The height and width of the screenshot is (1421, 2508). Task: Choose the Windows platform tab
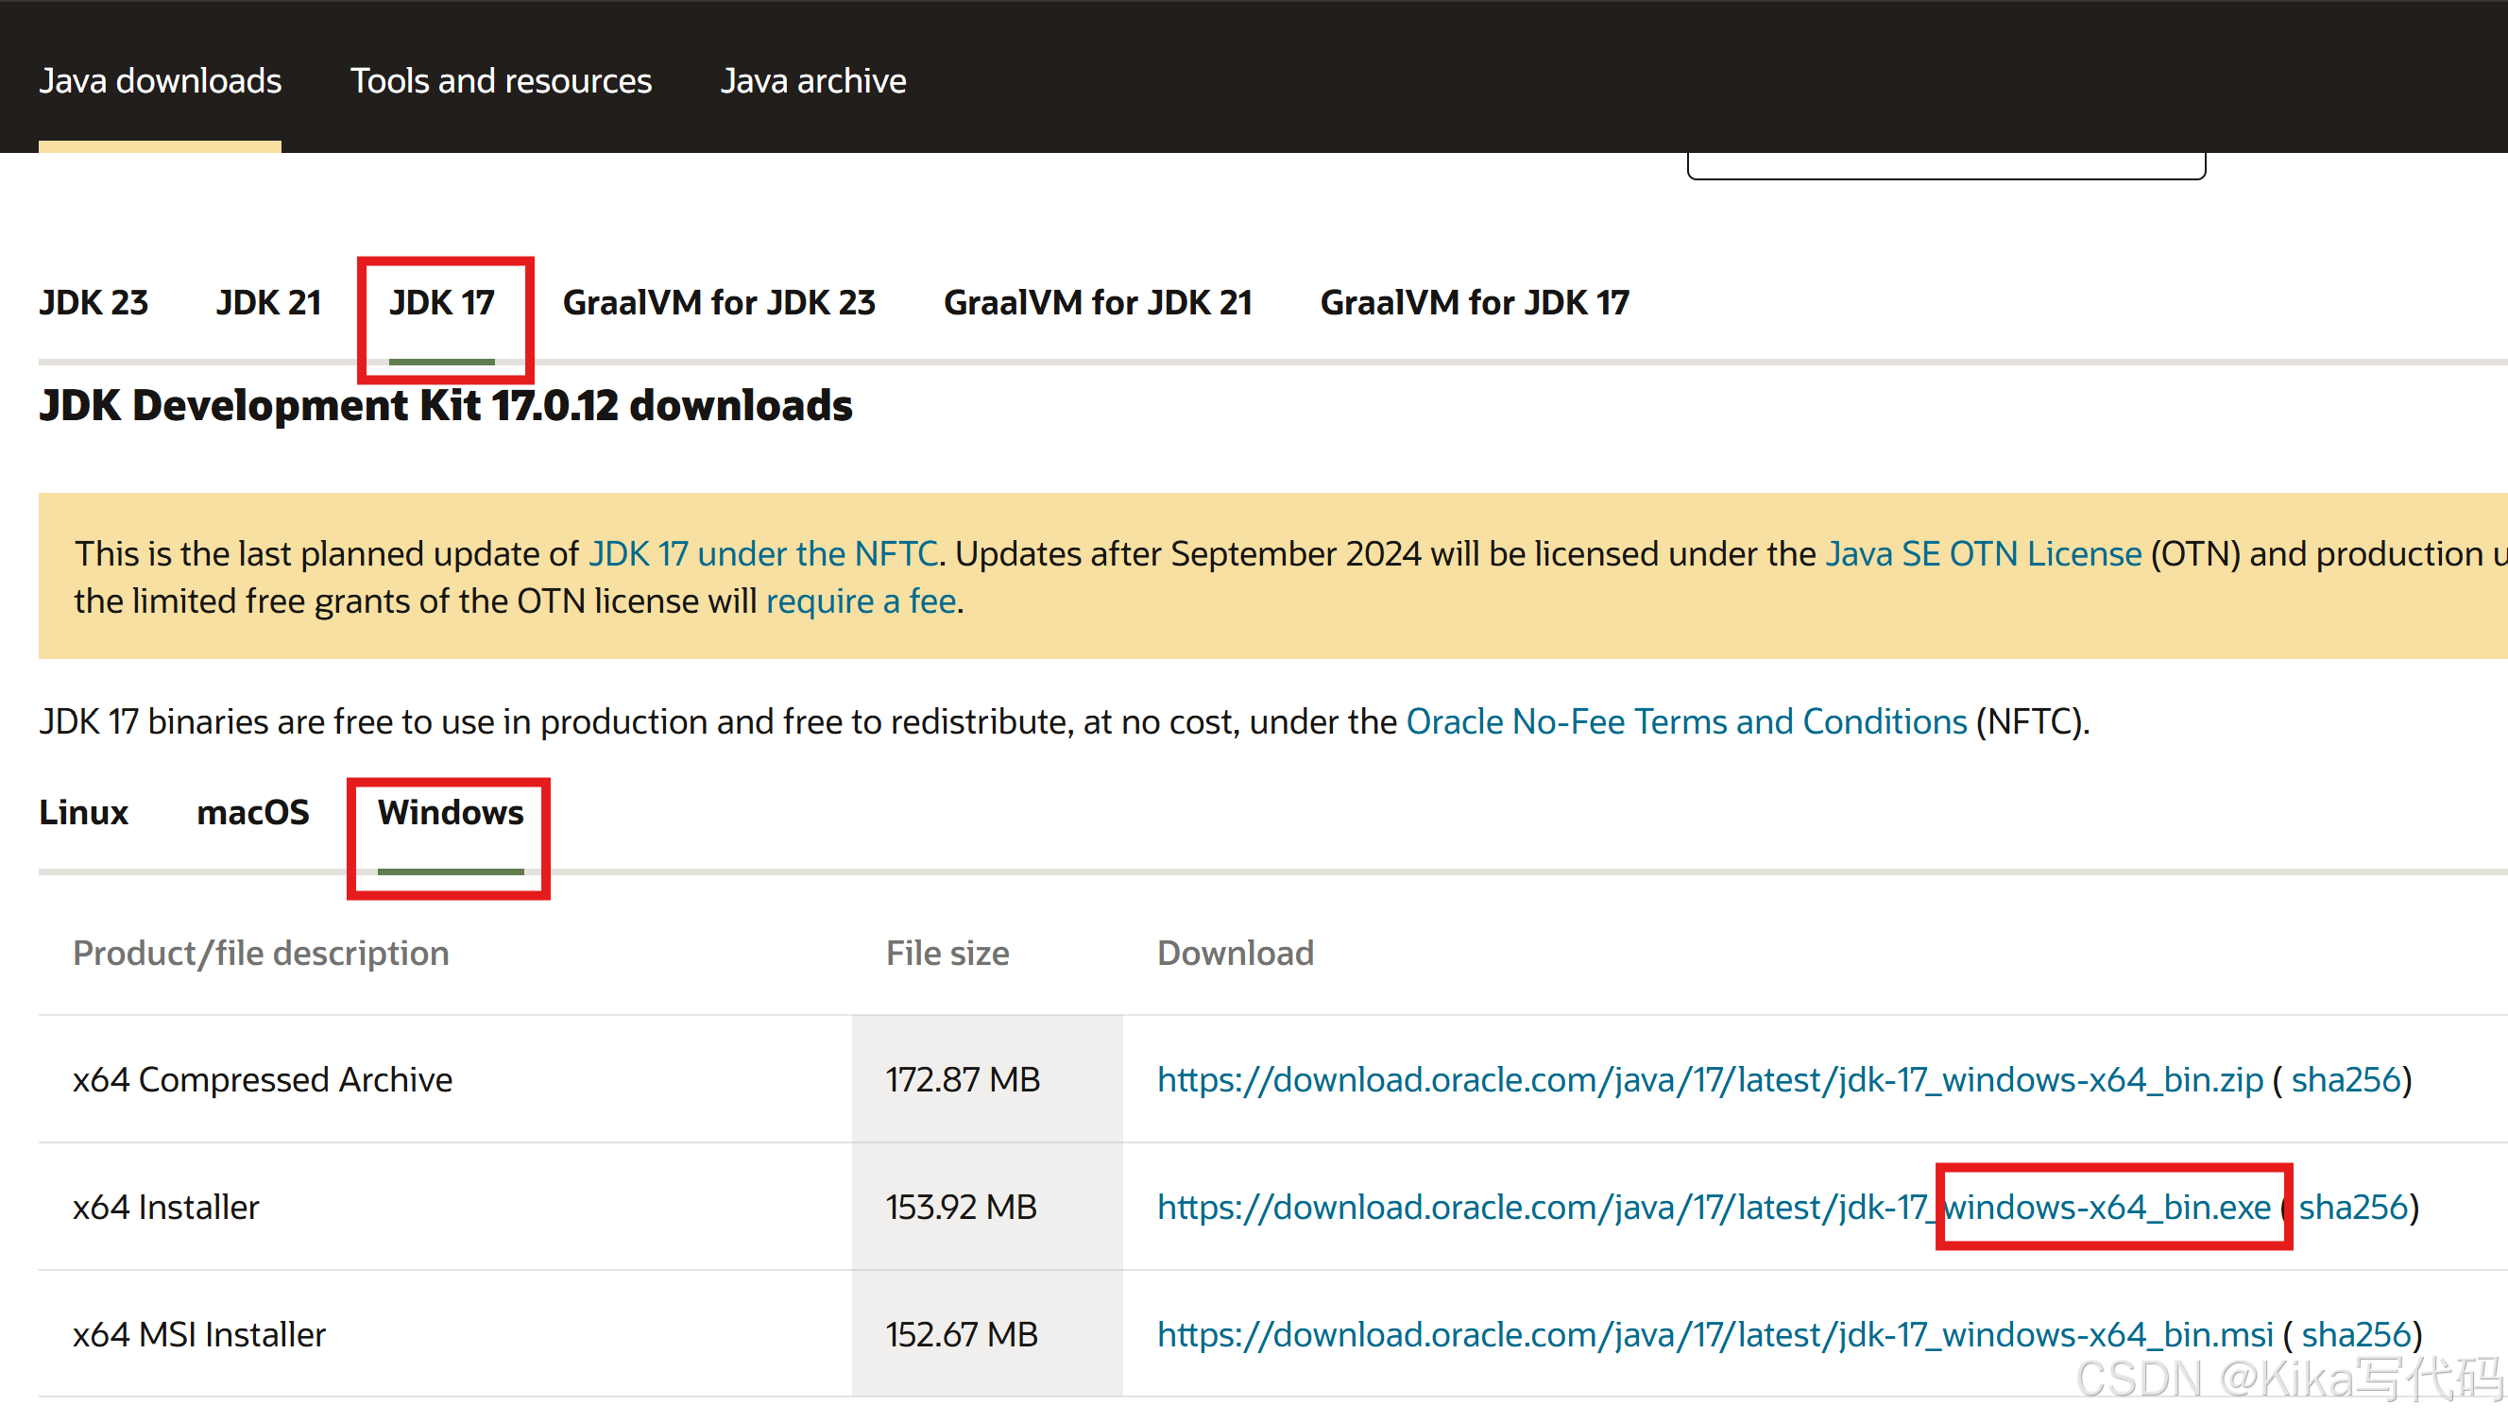point(451,813)
